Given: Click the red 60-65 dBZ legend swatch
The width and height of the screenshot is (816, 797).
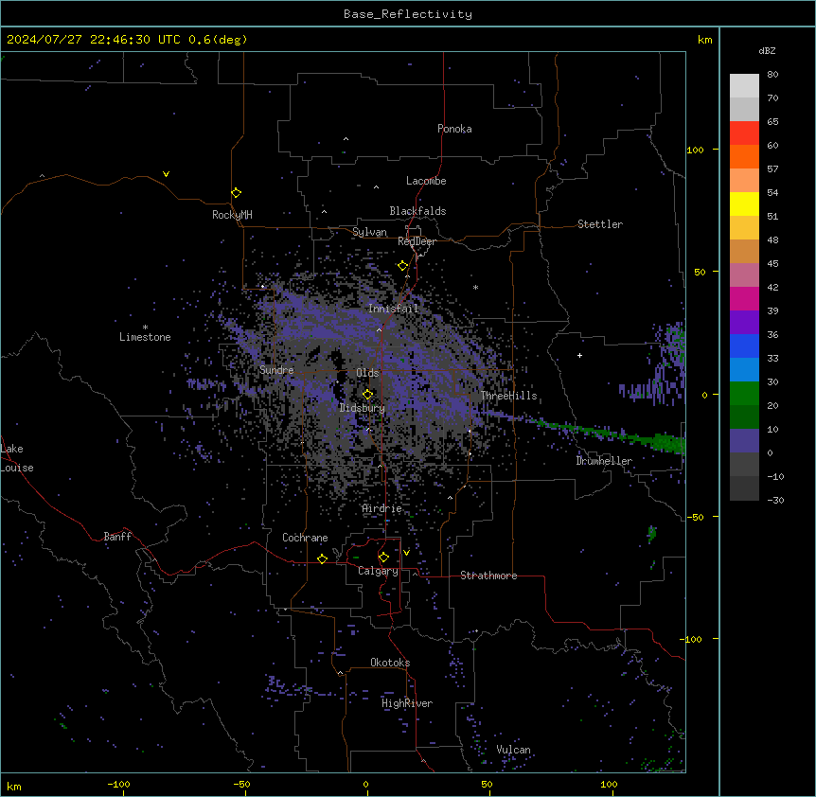Looking at the screenshot, I should pyautogui.click(x=744, y=133).
